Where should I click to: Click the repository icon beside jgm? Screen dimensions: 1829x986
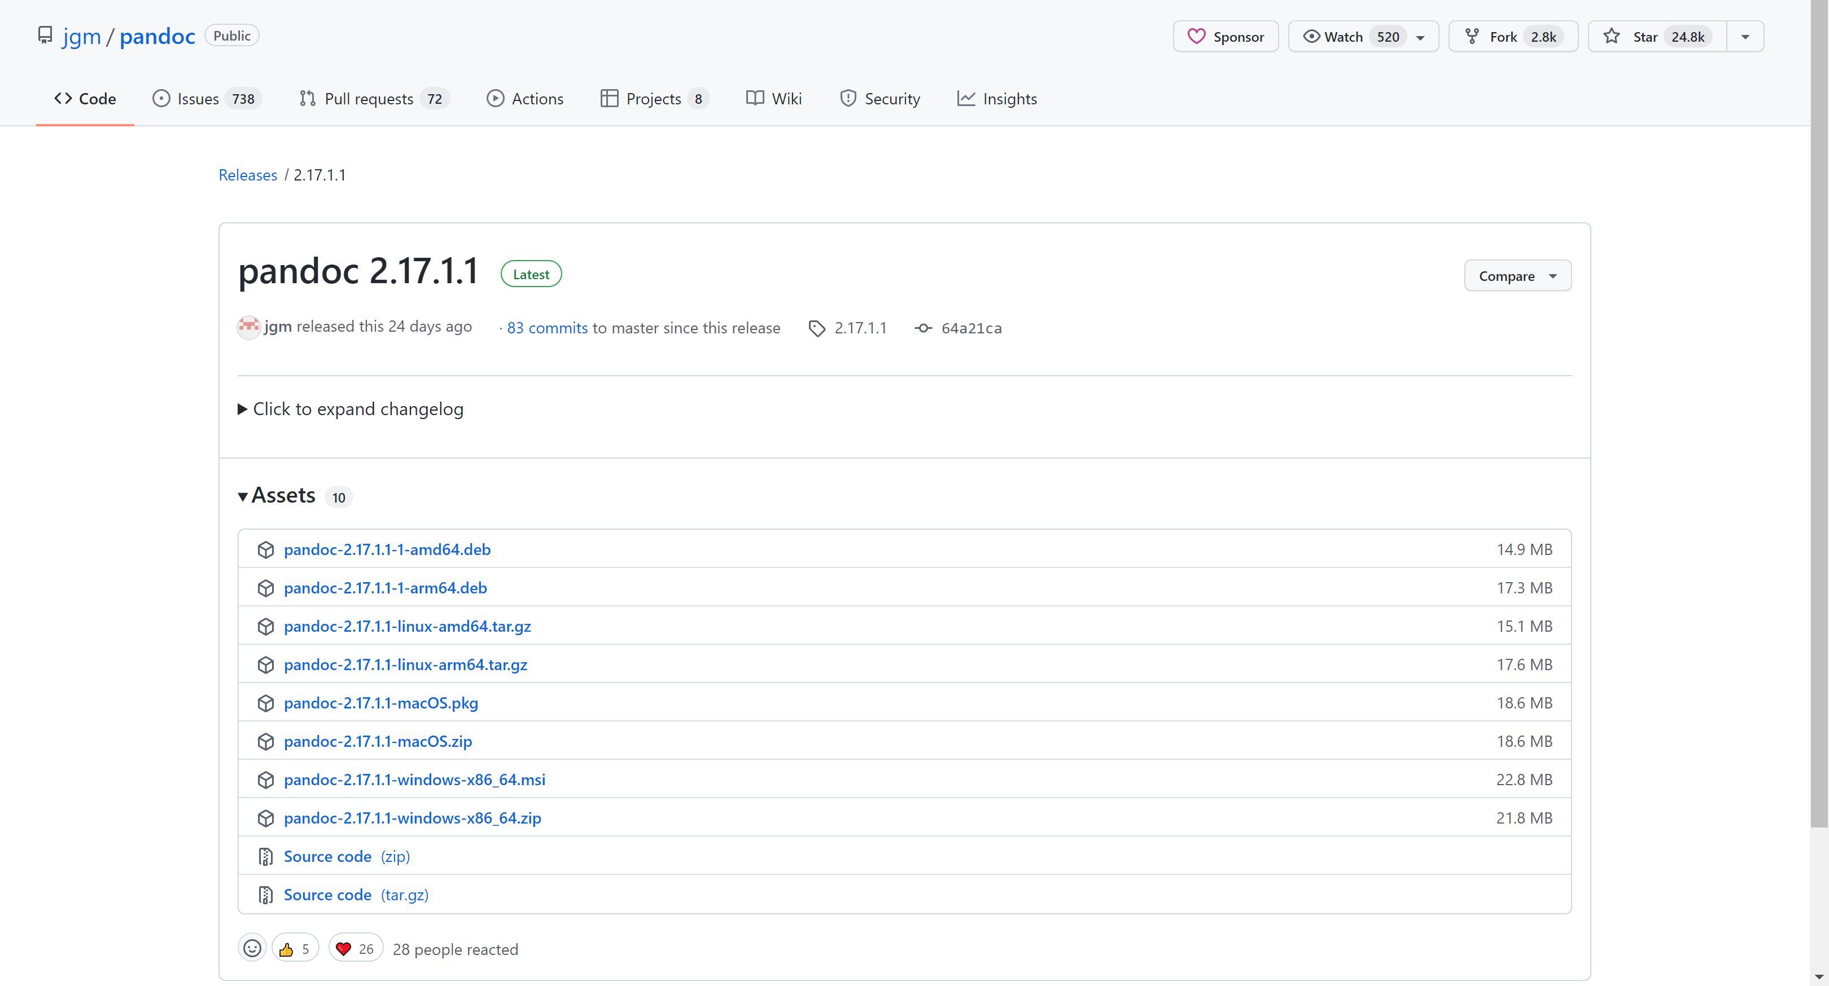point(45,36)
